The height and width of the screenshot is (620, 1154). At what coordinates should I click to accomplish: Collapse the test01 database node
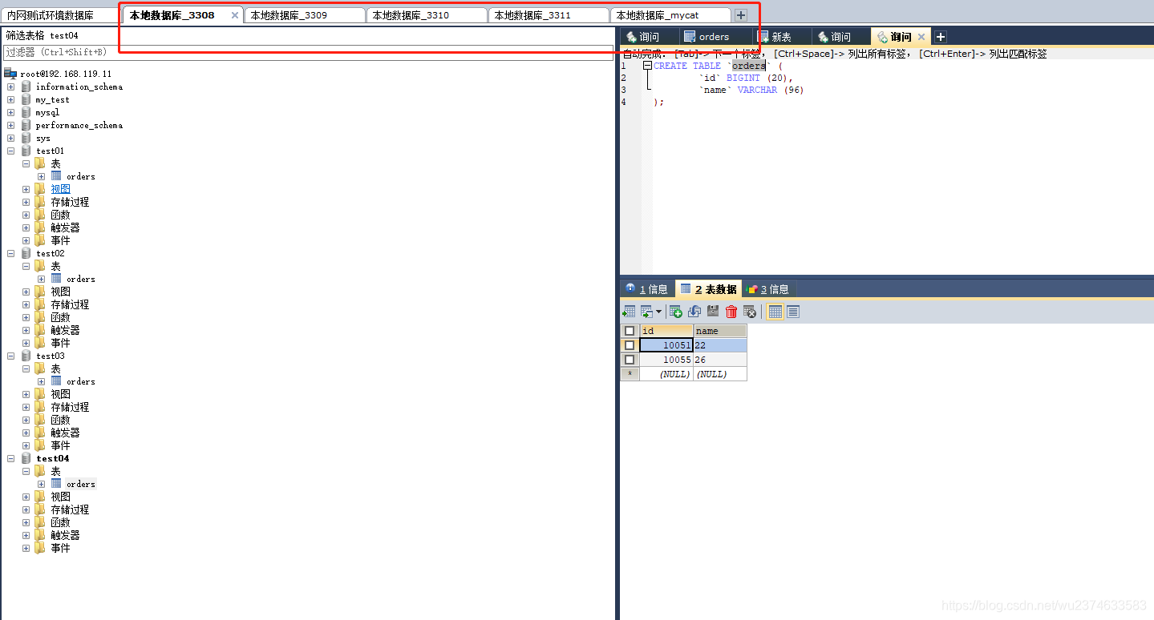[x=10, y=151]
